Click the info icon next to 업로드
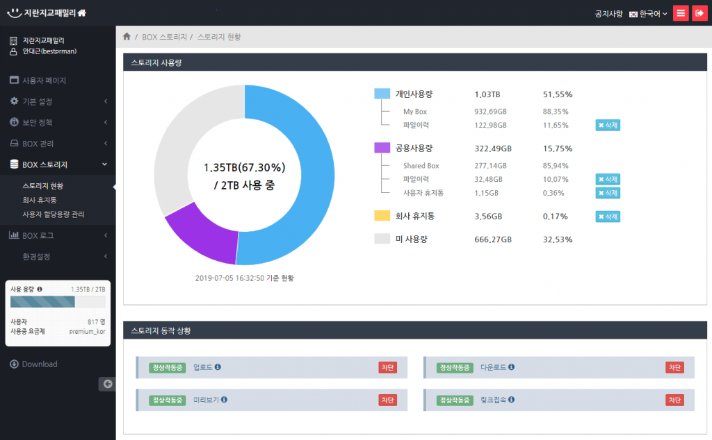712x440 pixels. [x=218, y=367]
